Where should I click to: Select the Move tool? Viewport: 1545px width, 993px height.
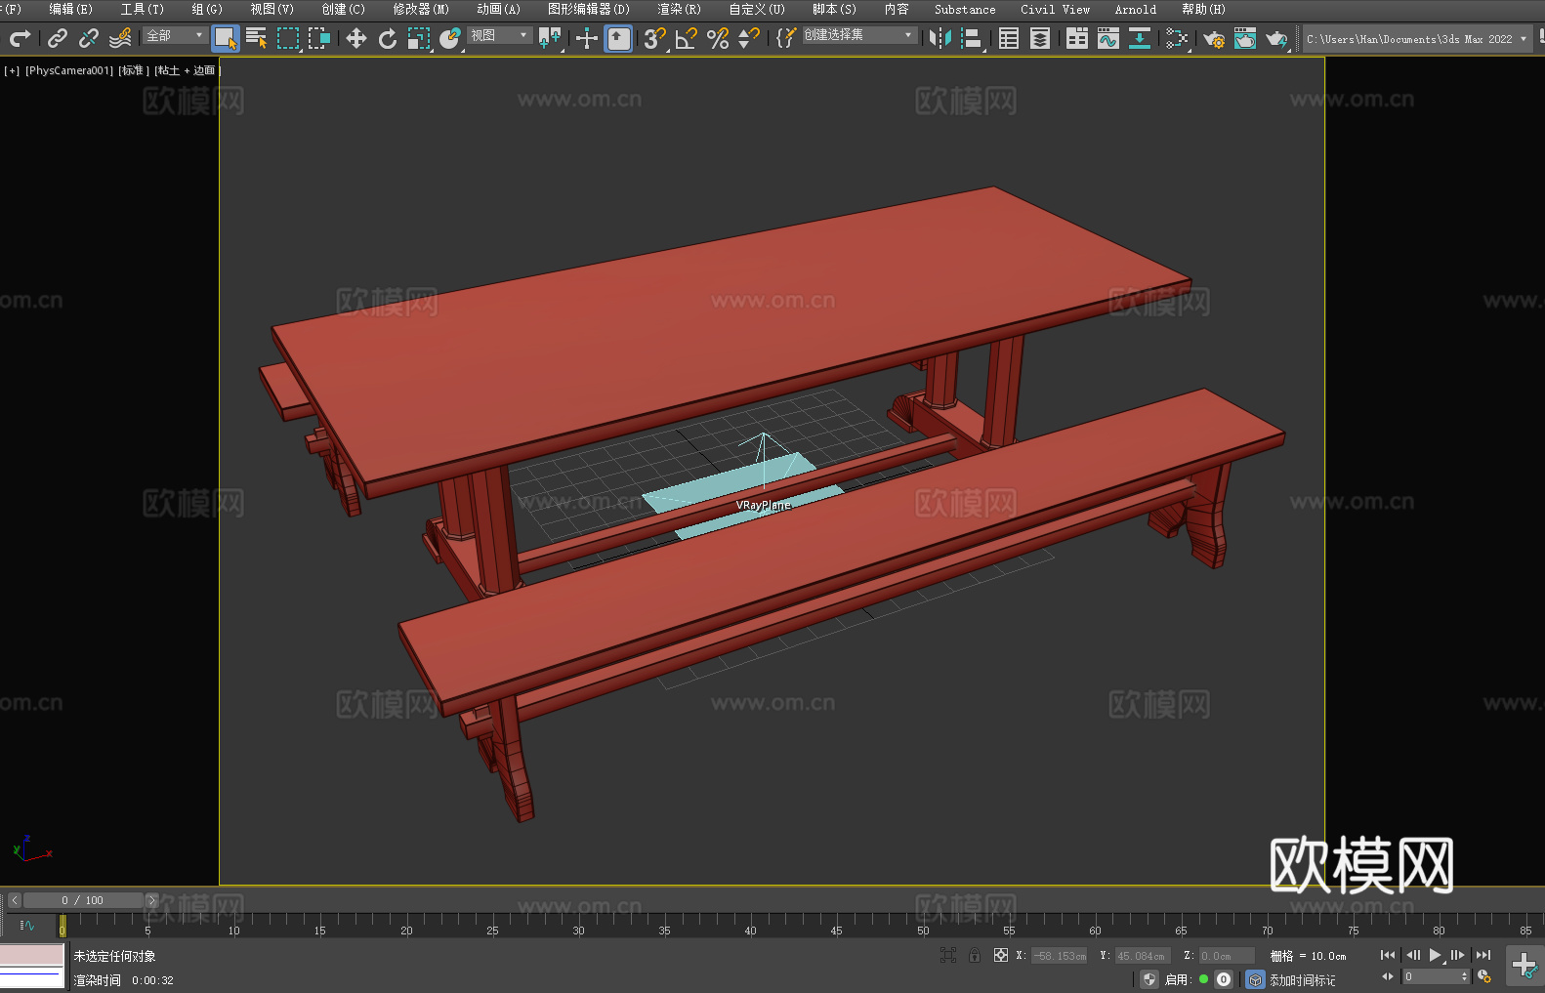355,38
